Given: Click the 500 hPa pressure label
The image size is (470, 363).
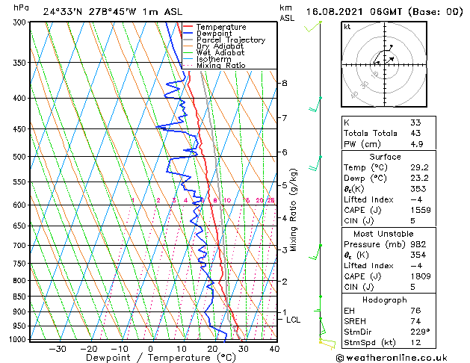Looking at the screenshot, I should [x=21, y=156].
